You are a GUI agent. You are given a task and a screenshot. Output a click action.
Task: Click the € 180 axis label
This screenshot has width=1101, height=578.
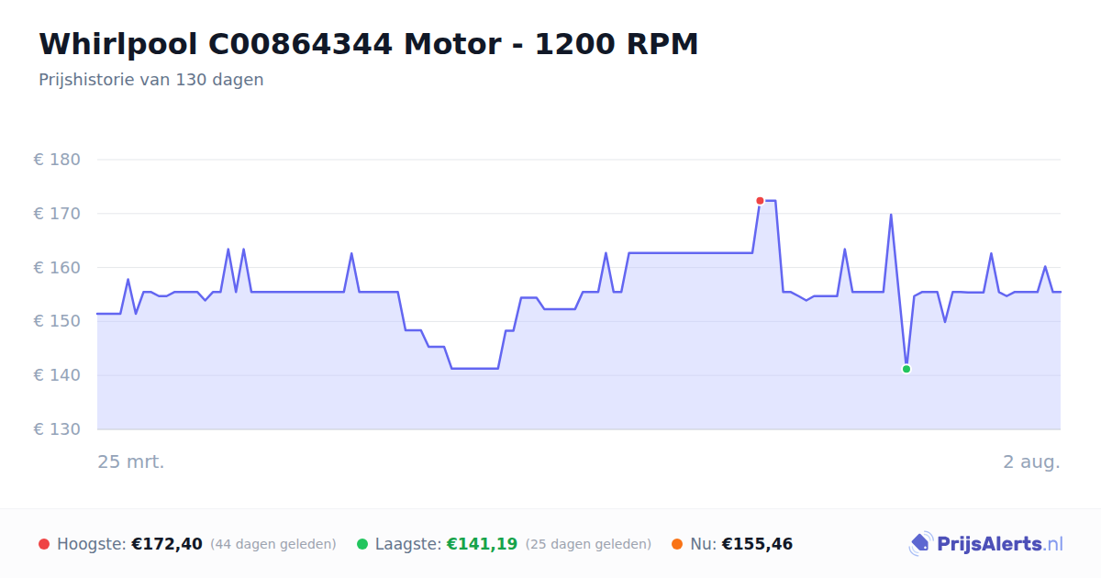coord(57,160)
